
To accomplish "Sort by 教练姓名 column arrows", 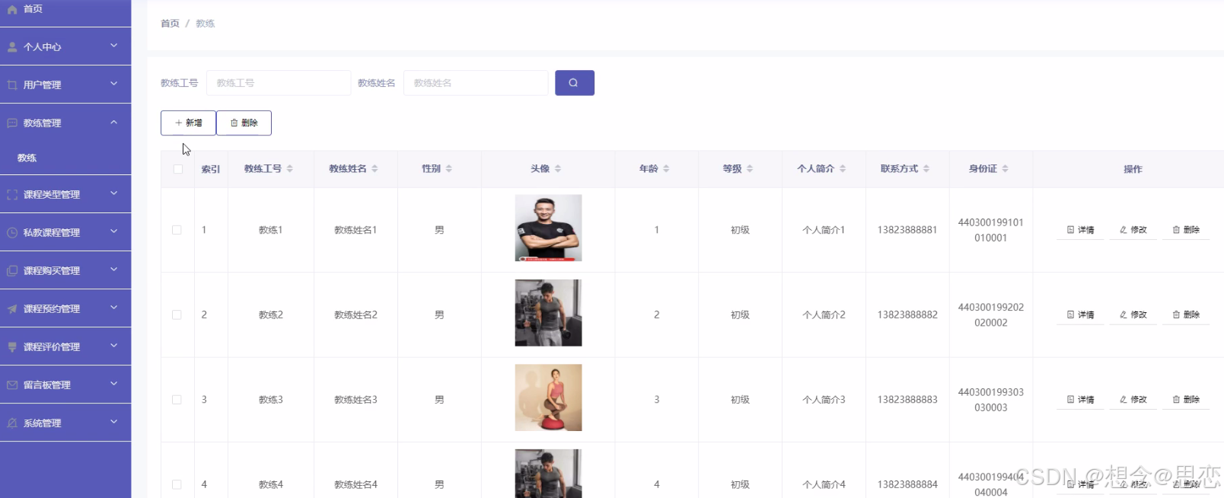I will [x=375, y=169].
